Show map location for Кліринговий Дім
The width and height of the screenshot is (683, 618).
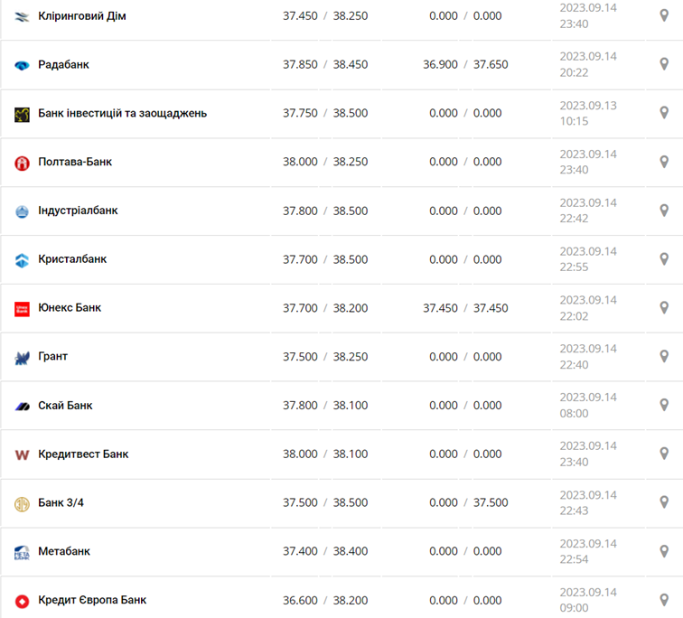(x=664, y=15)
